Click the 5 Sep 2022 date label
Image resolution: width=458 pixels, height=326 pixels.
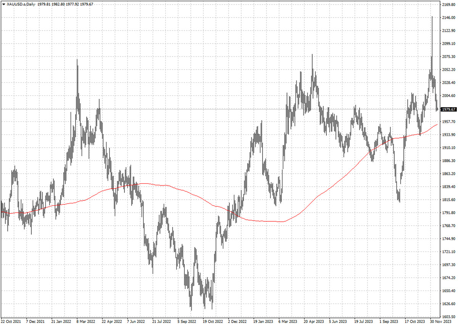[187, 322]
